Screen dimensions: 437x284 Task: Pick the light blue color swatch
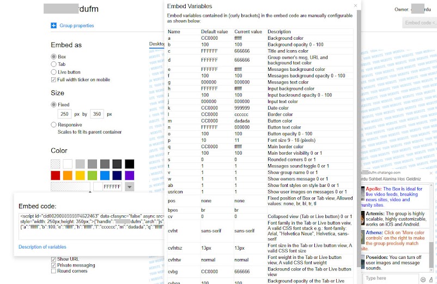105,176
